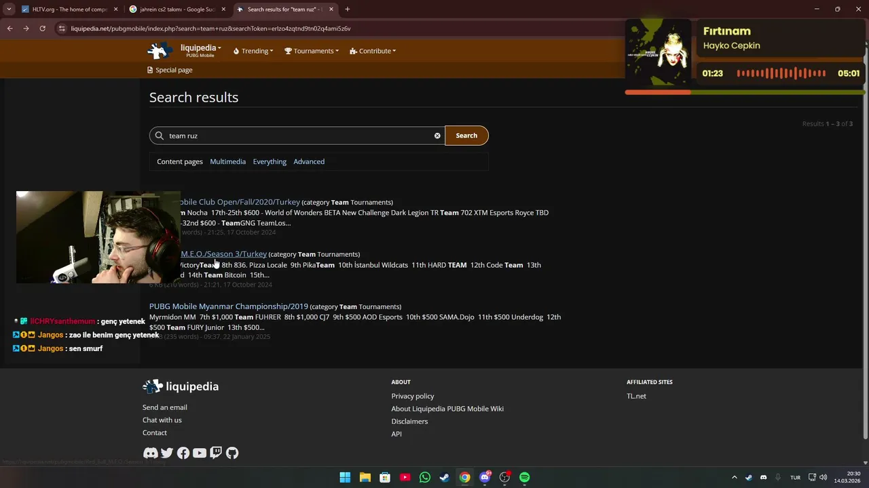Expand the Trending menu

tap(253, 51)
